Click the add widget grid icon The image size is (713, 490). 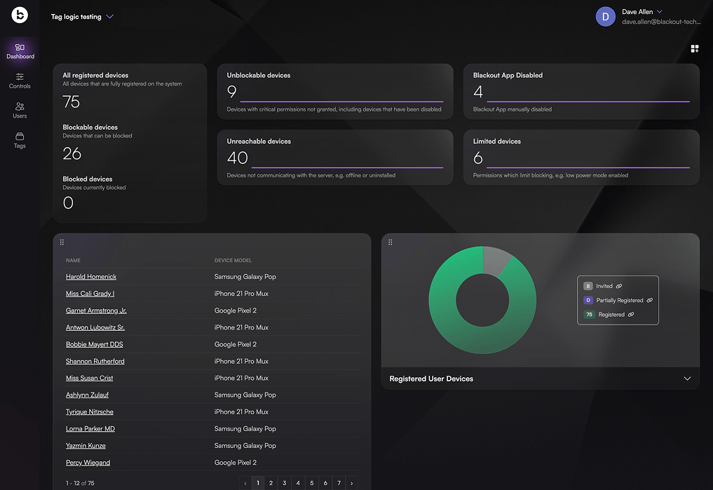[694, 48]
